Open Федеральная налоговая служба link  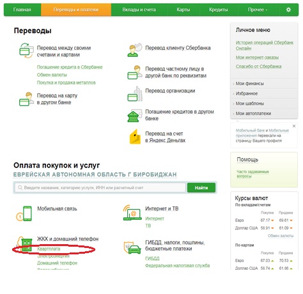click(x=178, y=266)
